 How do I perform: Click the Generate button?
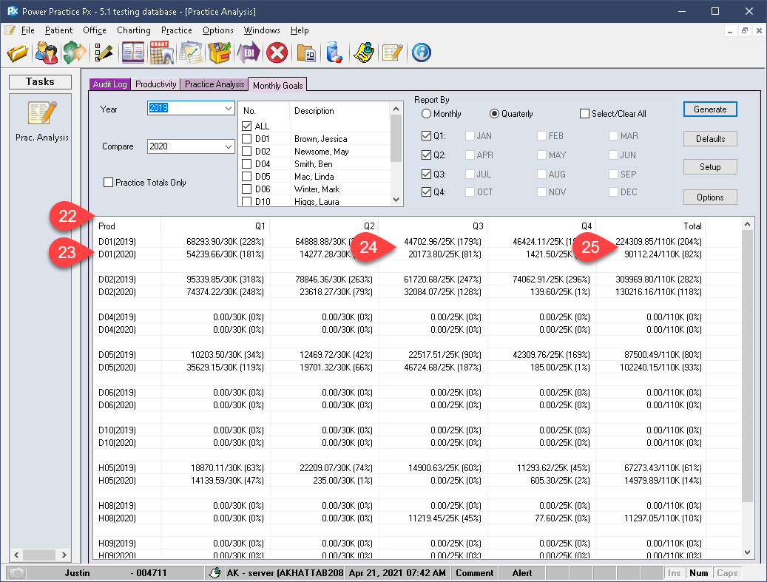710,109
